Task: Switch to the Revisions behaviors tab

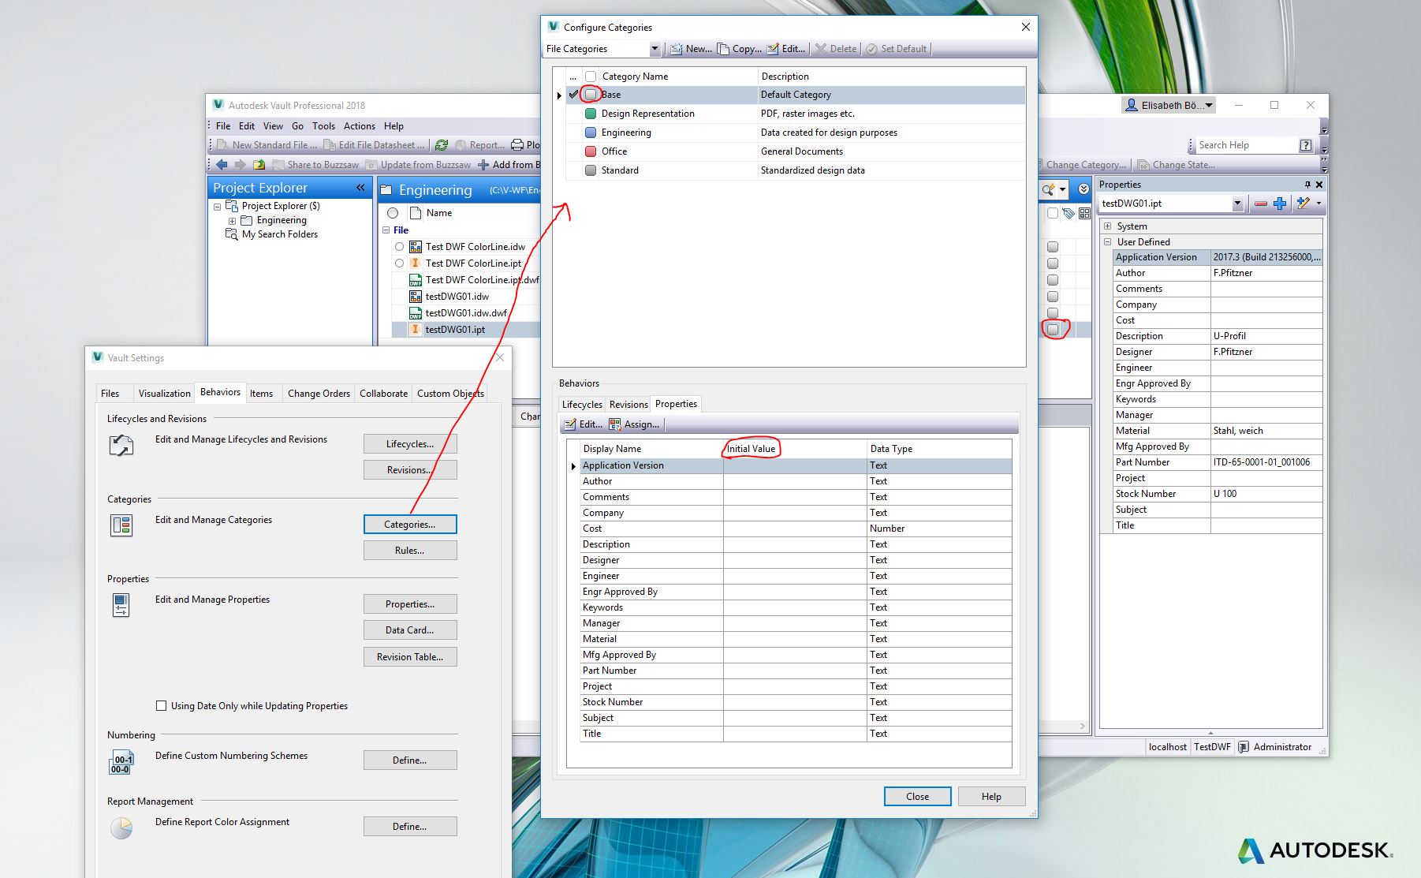Action: (628, 404)
